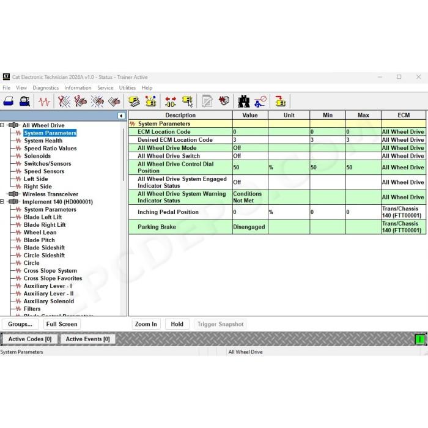The height and width of the screenshot is (428, 428).
Task: Collapse the Implement 140 (HD000001) tree node
Action: (2, 201)
